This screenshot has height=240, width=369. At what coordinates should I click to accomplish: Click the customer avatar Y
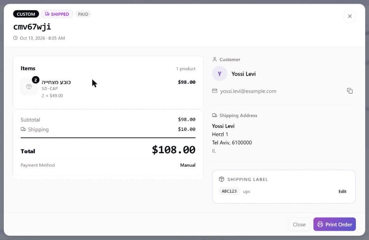tap(219, 74)
